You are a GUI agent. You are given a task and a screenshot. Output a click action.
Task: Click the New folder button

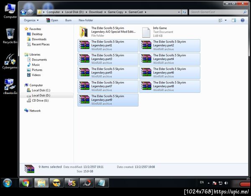[86, 20]
